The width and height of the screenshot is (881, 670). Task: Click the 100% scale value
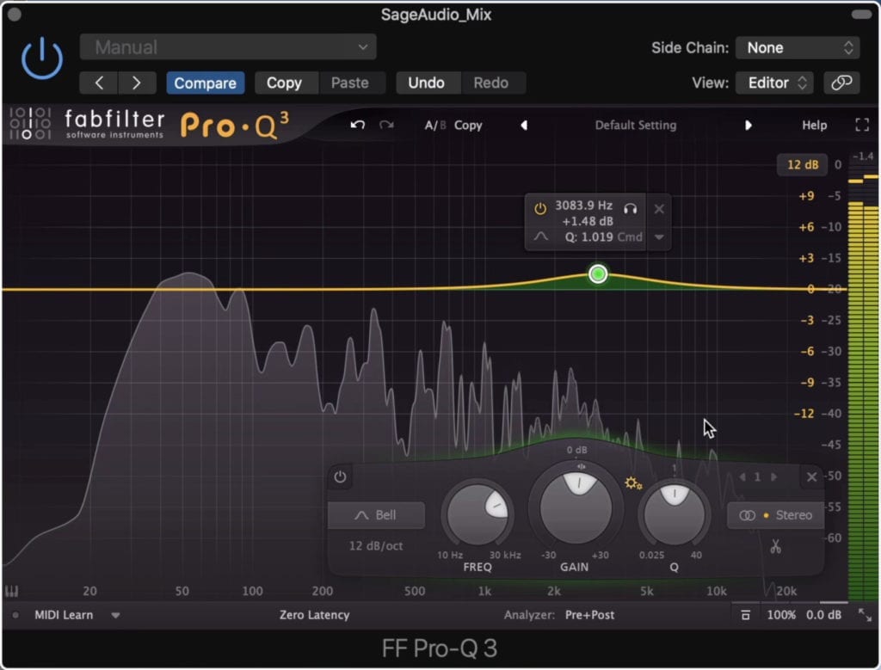point(781,615)
